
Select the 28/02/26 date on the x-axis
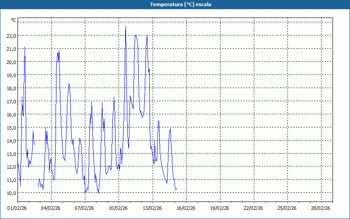321,208
